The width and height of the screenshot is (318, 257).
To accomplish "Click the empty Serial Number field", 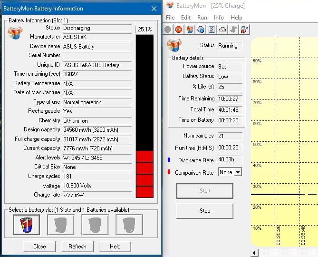I will pyautogui.click(x=97, y=55).
